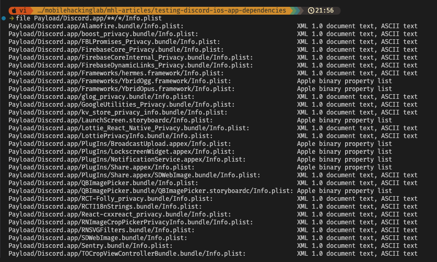The height and width of the screenshot is (262, 437).
Task: Click 'Apple binary property list' for QBImagePicker.storyboardc row
Action: tap(344, 191)
